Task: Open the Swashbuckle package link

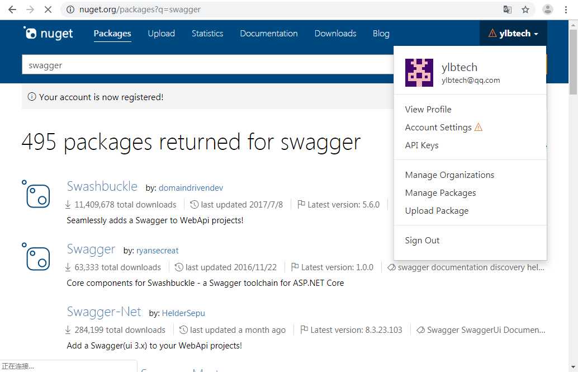Action: (x=102, y=186)
